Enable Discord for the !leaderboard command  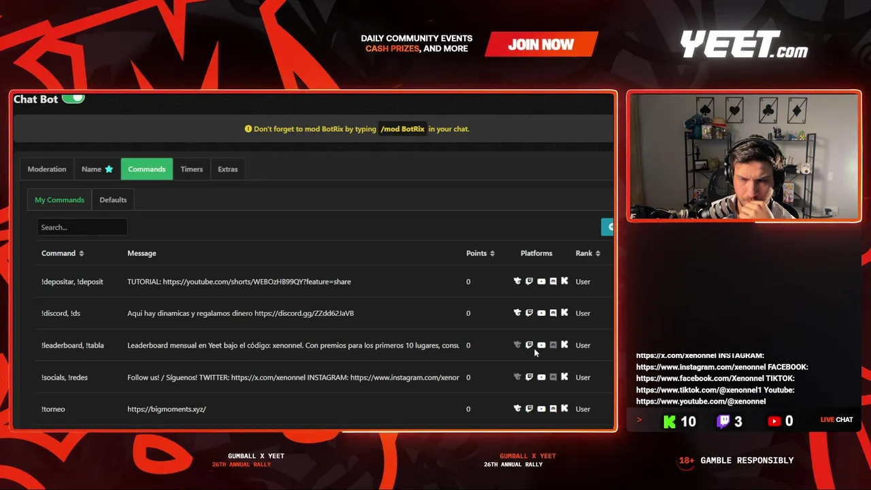(553, 345)
